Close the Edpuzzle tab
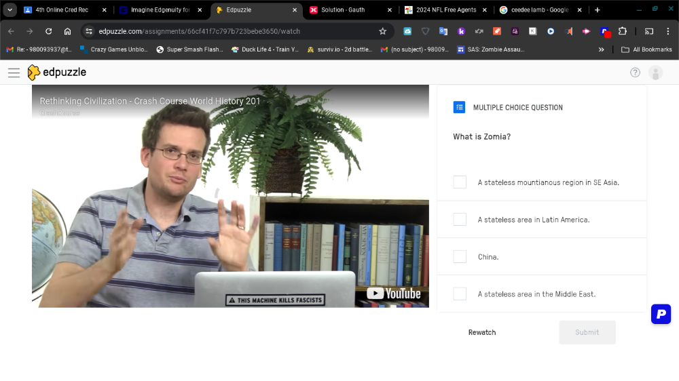The height and width of the screenshot is (381, 679). point(295,10)
